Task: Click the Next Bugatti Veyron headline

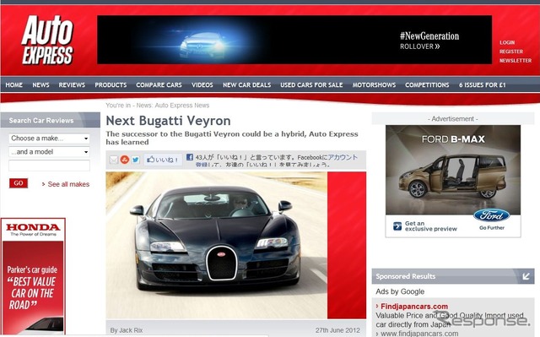Action: 168,121
